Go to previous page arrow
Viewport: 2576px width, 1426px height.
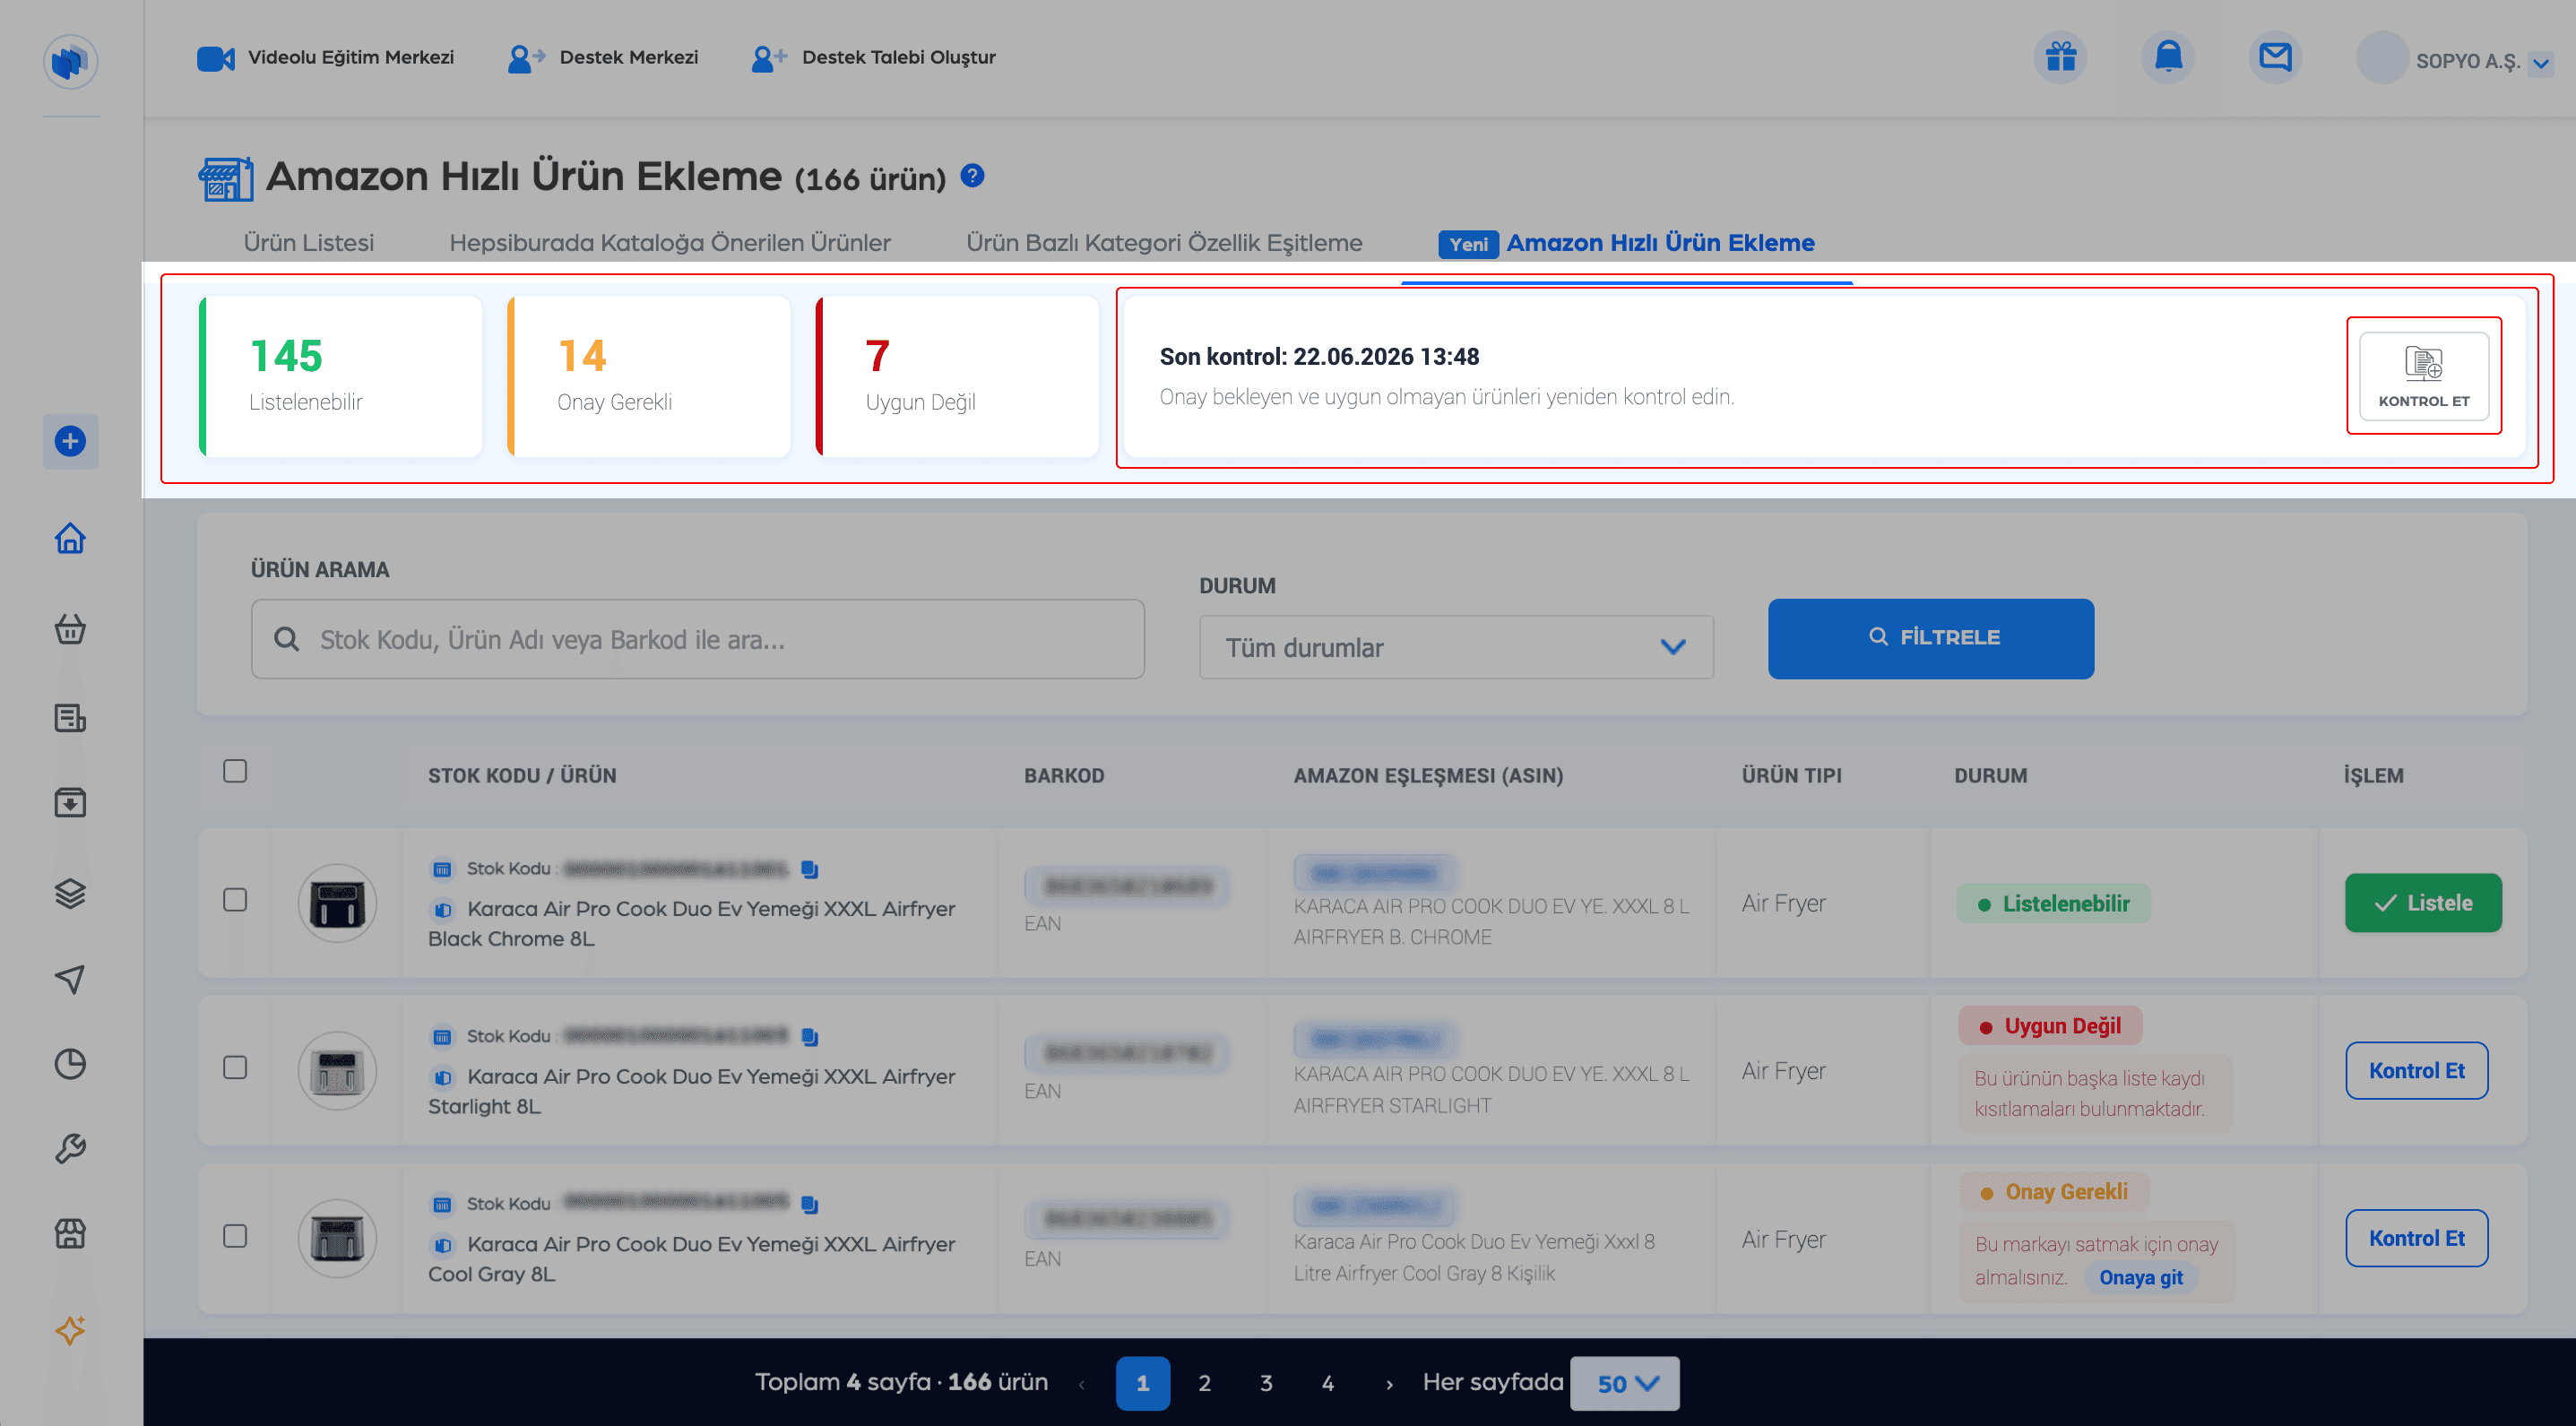click(x=1082, y=1384)
